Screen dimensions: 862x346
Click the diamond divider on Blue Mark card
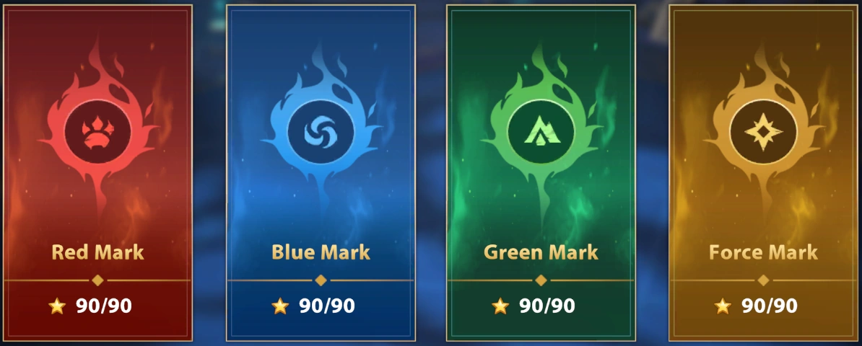pyautogui.click(x=321, y=280)
